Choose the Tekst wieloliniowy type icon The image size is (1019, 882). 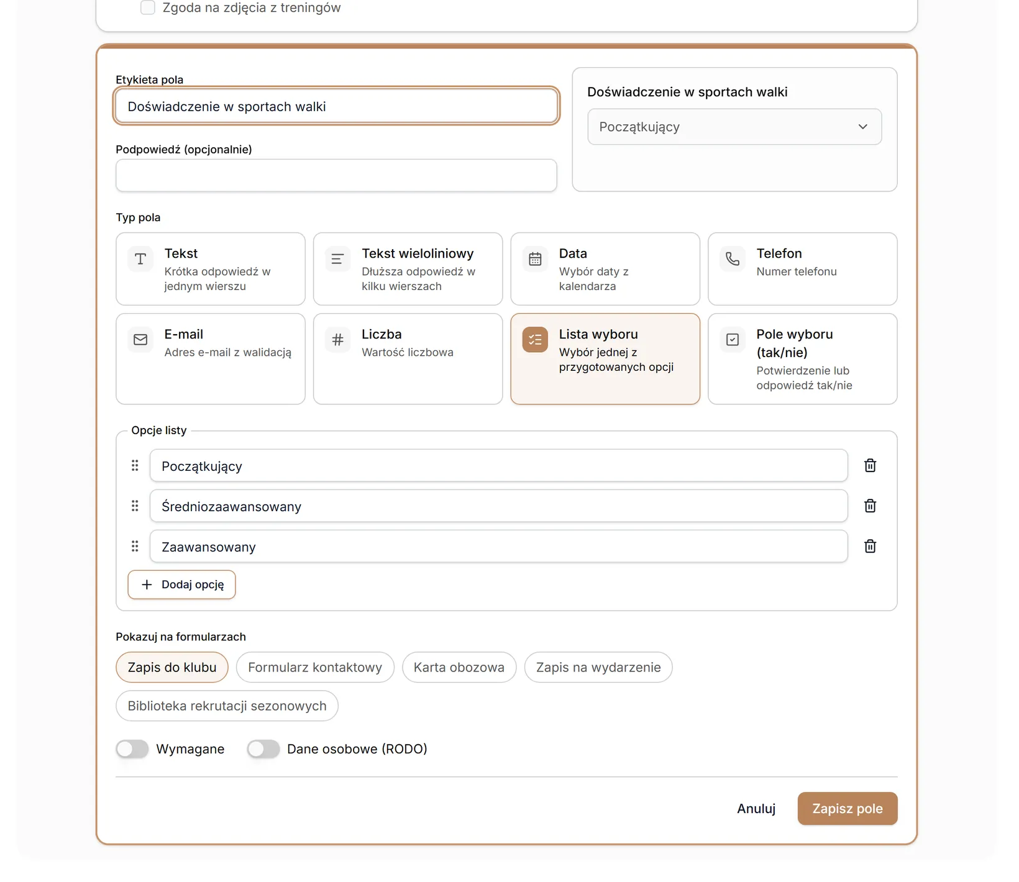pyautogui.click(x=337, y=259)
